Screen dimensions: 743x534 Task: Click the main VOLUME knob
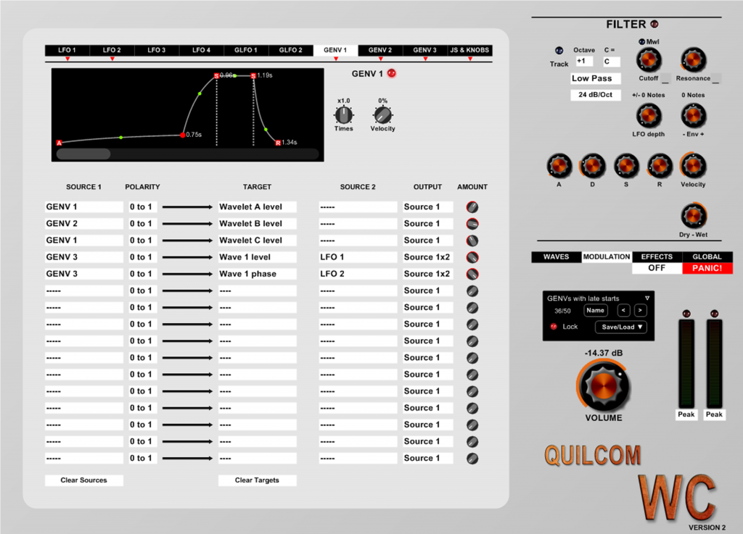pyautogui.click(x=604, y=386)
